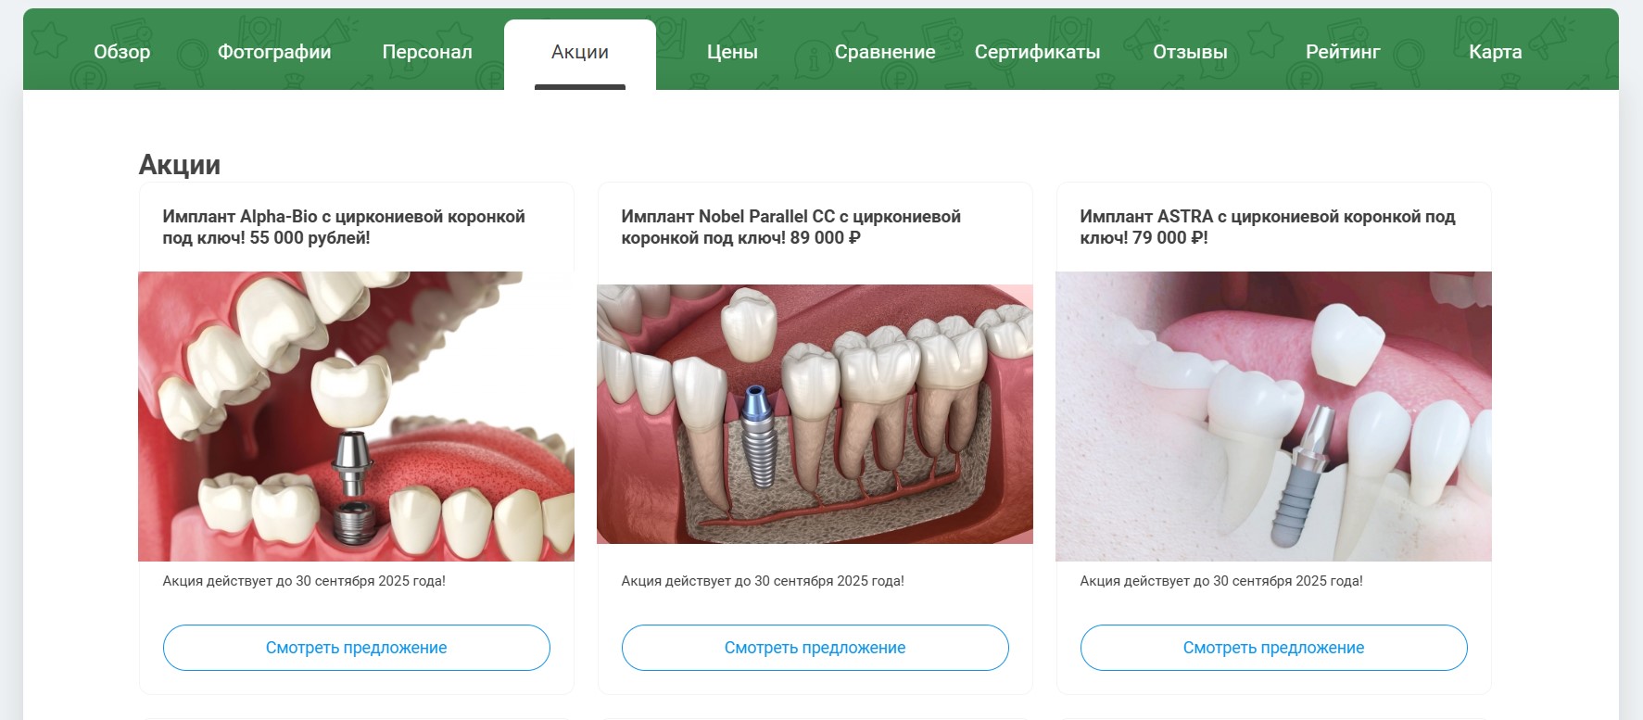The height and width of the screenshot is (720, 1643).
Task: Click Смотреть предложение for Alpha-Bio implant
Action: coord(357,648)
